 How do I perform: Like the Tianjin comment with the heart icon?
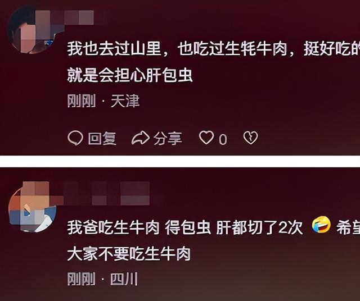point(206,138)
